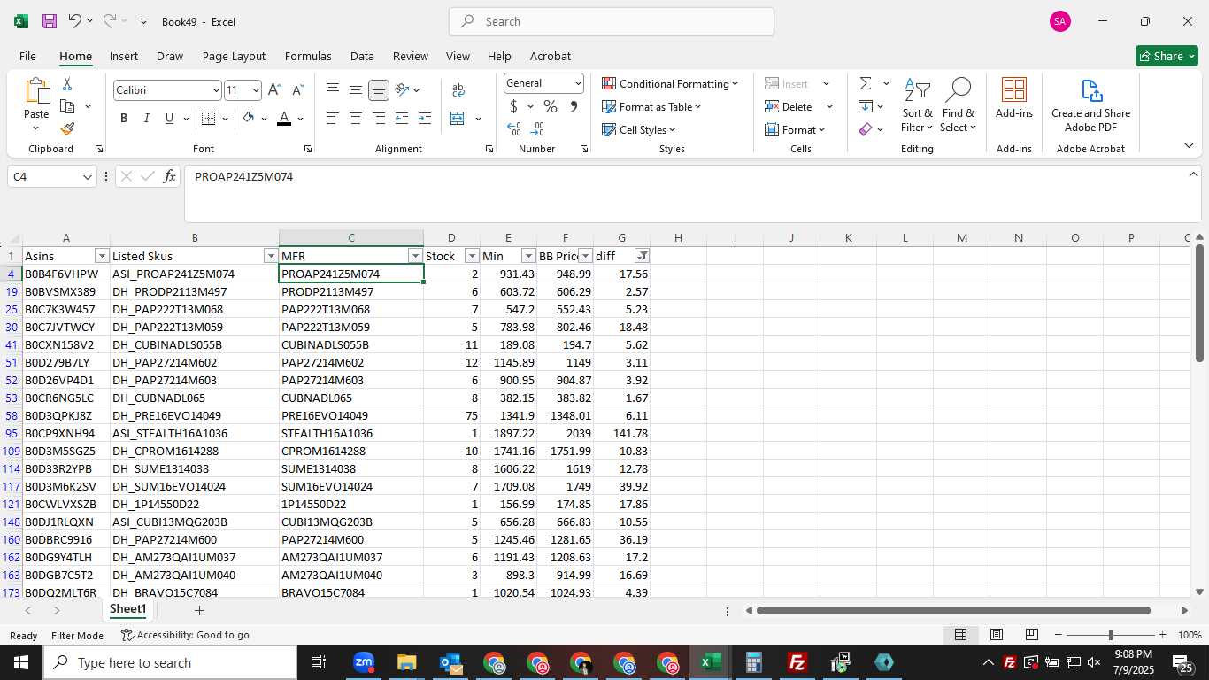Screen dimensions: 1209x680
Task: Click the Paste clipboard icon
Action: coord(36,91)
